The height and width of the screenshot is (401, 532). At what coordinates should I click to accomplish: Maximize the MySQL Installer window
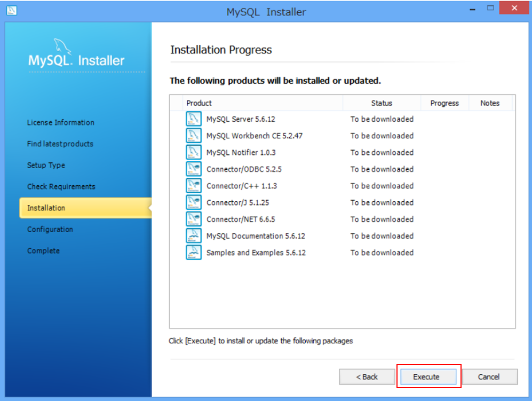490,8
